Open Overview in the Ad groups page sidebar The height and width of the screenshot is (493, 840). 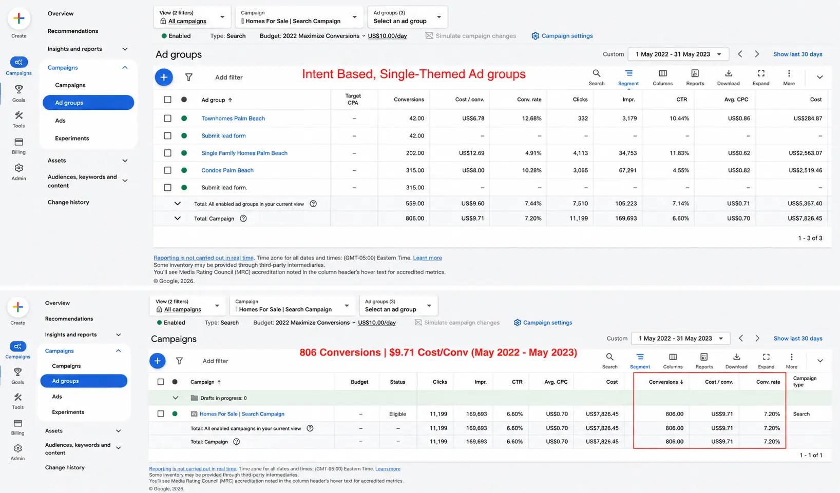(61, 13)
